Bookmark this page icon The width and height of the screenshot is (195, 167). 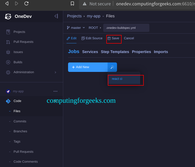click(72, 4)
